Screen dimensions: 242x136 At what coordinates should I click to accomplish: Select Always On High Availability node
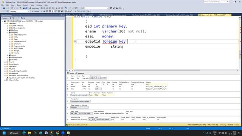[18, 71]
